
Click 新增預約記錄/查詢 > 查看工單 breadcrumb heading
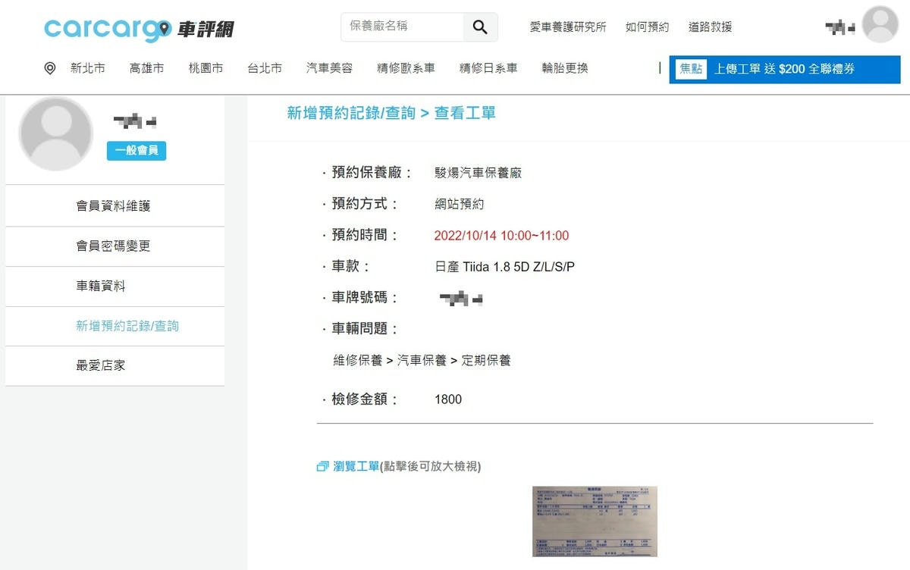click(x=391, y=114)
